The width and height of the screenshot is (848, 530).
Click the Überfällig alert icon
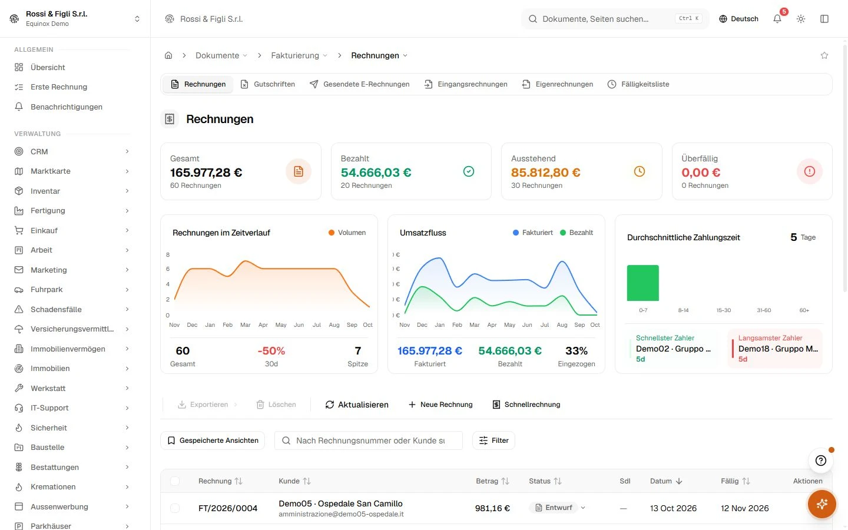(x=810, y=171)
